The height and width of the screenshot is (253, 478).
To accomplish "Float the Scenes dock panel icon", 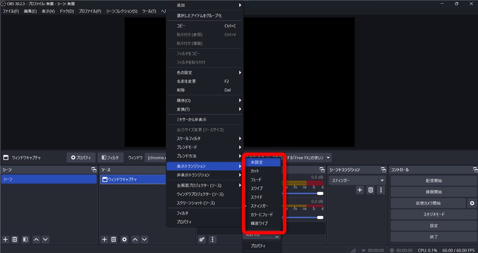I will pos(94,170).
